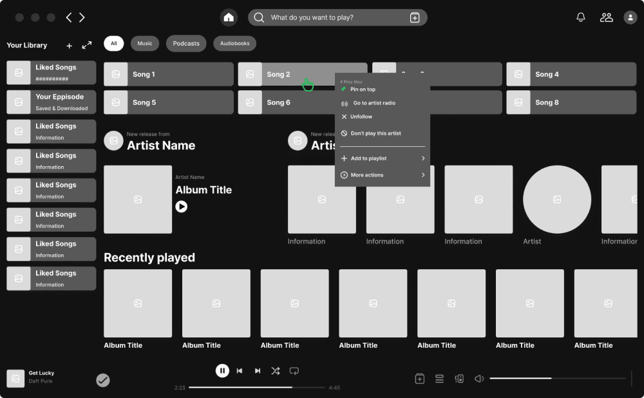Click the large Album Title cover art
Image resolution: width=644 pixels, height=398 pixels.
point(138,200)
